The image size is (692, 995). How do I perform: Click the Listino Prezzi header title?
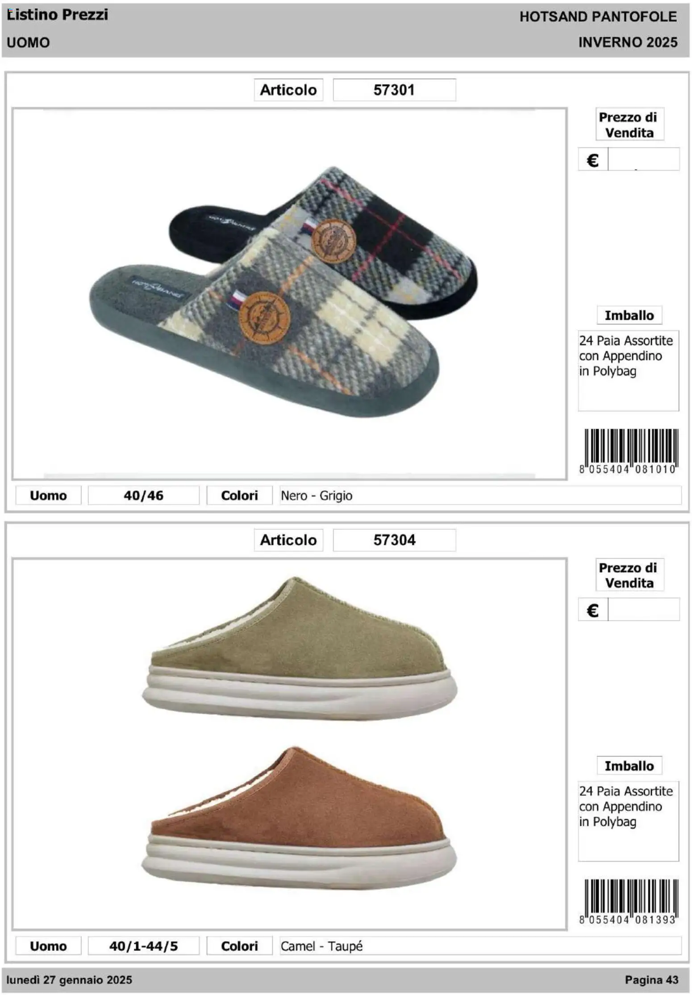point(58,15)
